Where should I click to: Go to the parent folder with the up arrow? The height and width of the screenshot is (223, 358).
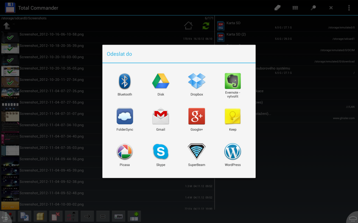[x=7, y=26]
